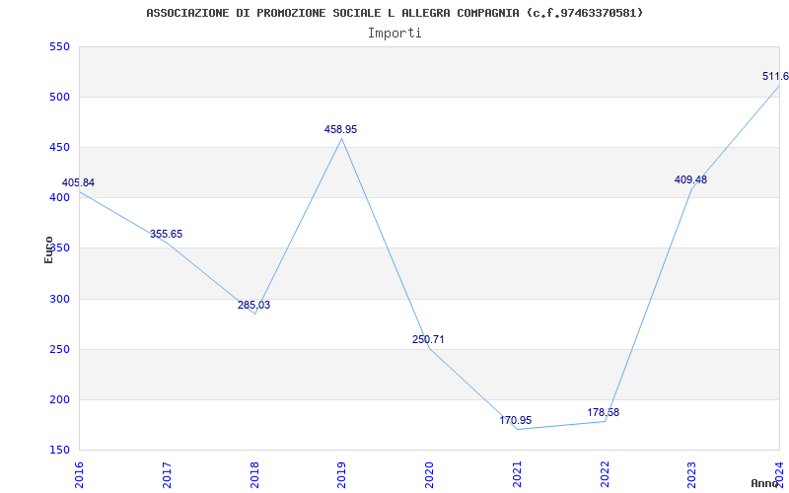Screen dimensions: 789x493
Task: Click the 350 value on the Euro axis
Action: [x=59, y=248]
